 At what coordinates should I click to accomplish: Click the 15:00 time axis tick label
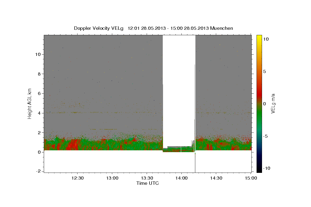251,178
